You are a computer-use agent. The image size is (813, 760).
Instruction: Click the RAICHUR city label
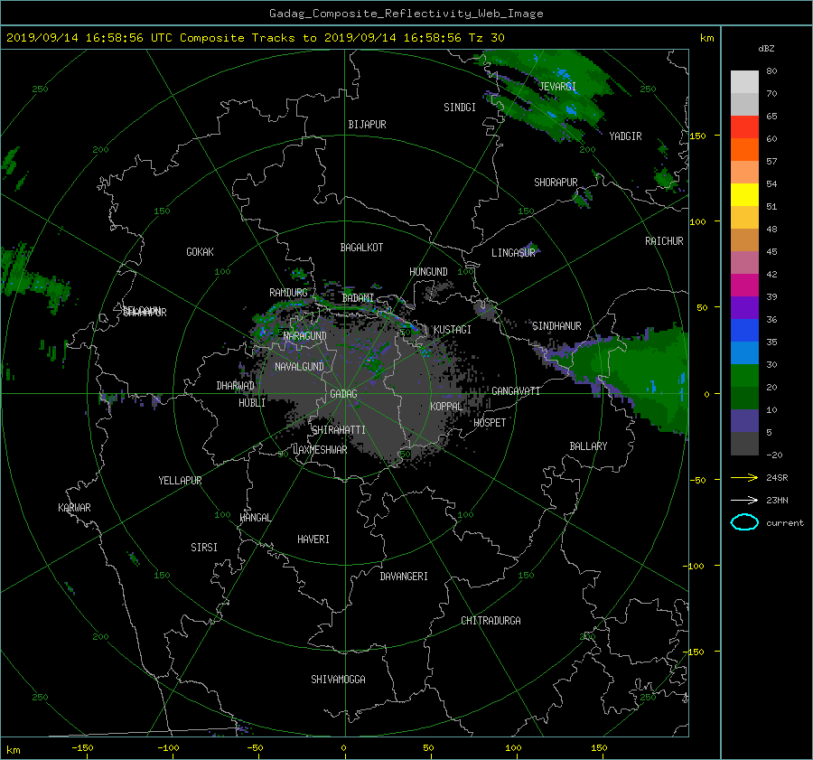point(664,241)
